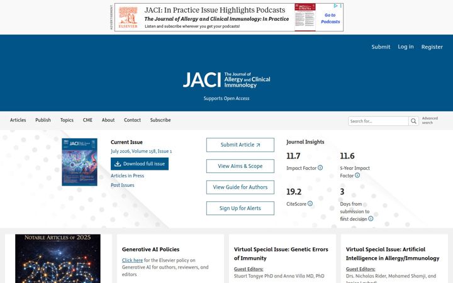Open Notable Articles of 2025 image

pos(58,258)
